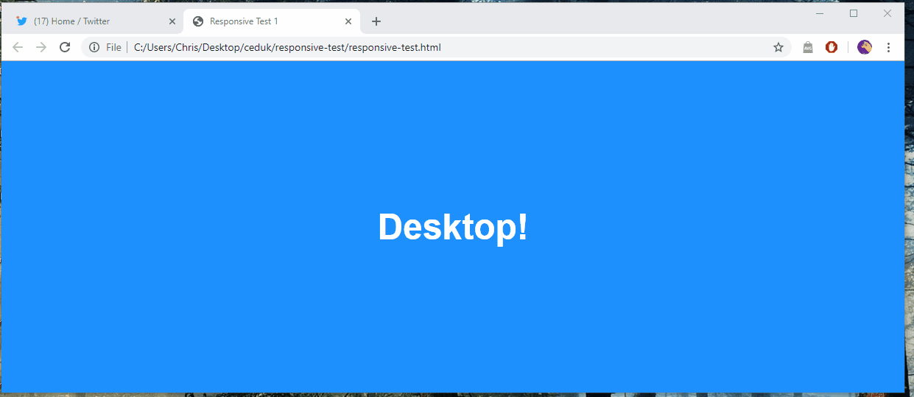
Task: Click the Desktop! heading text
Action: tap(453, 227)
